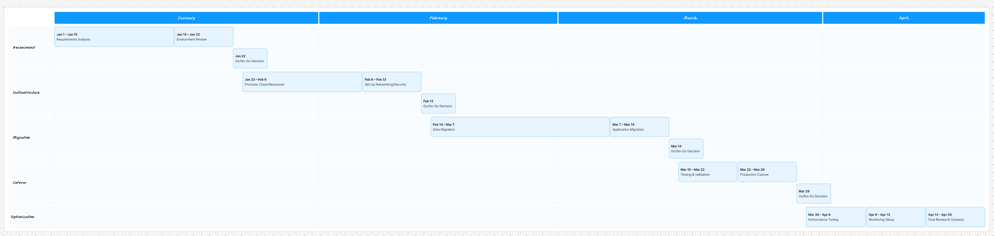994x236 pixels.
Task: Select the January month header
Action: [186, 18]
